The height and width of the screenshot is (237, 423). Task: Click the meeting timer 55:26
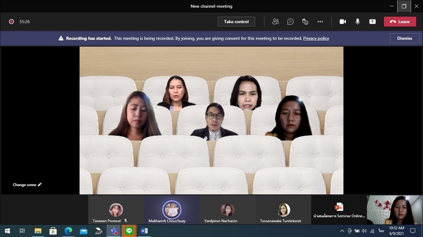[x=25, y=22]
